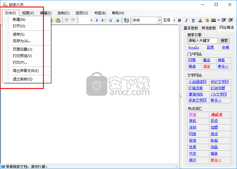Toggle bold formatting
The image size is (237, 169).
point(180,20)
